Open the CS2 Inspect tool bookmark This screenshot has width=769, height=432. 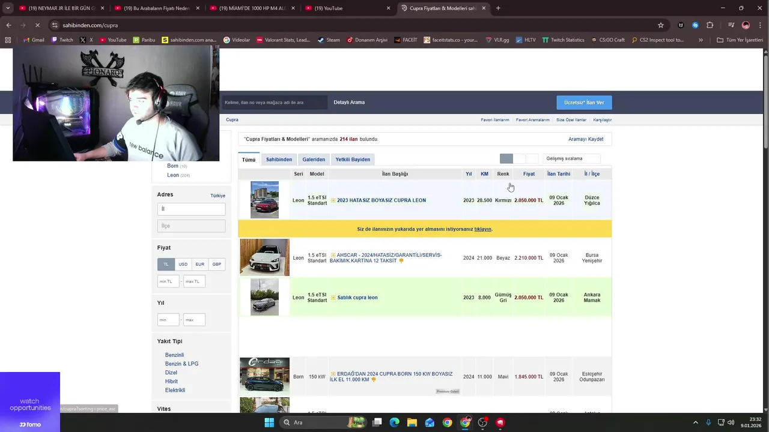(x=657, y=40)
